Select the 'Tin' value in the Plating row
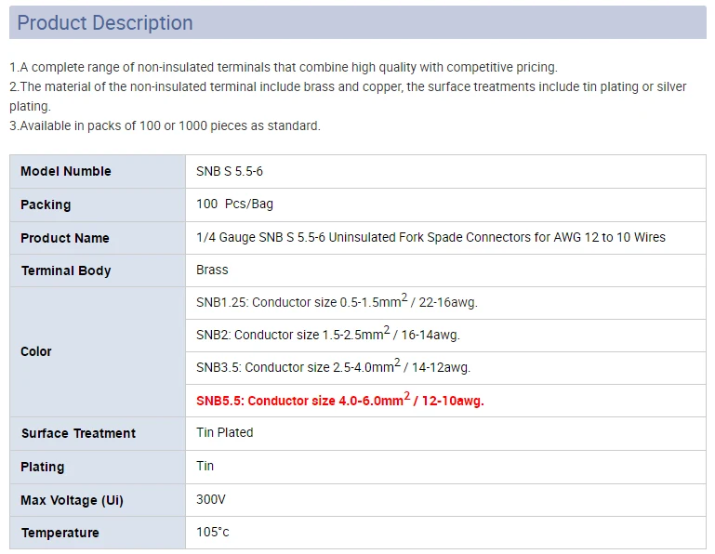 205,466
